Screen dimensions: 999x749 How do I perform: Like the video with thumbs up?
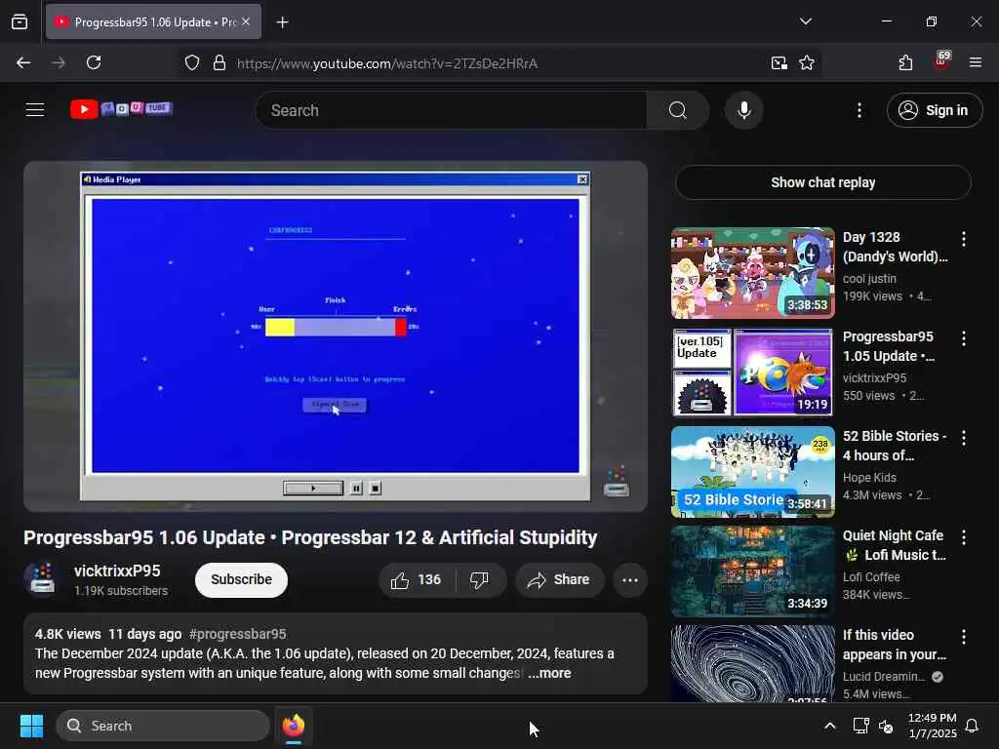pos(418,579)
